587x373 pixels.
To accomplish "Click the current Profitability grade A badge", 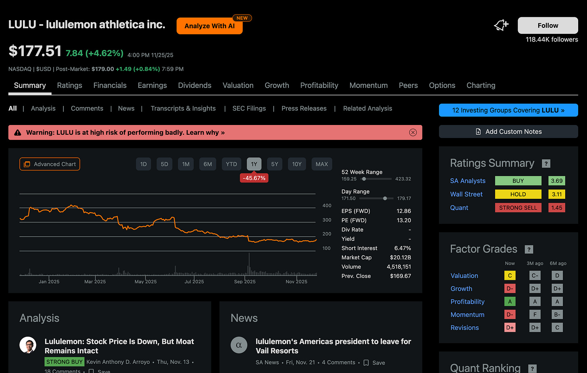I will [x=510, y=301].
